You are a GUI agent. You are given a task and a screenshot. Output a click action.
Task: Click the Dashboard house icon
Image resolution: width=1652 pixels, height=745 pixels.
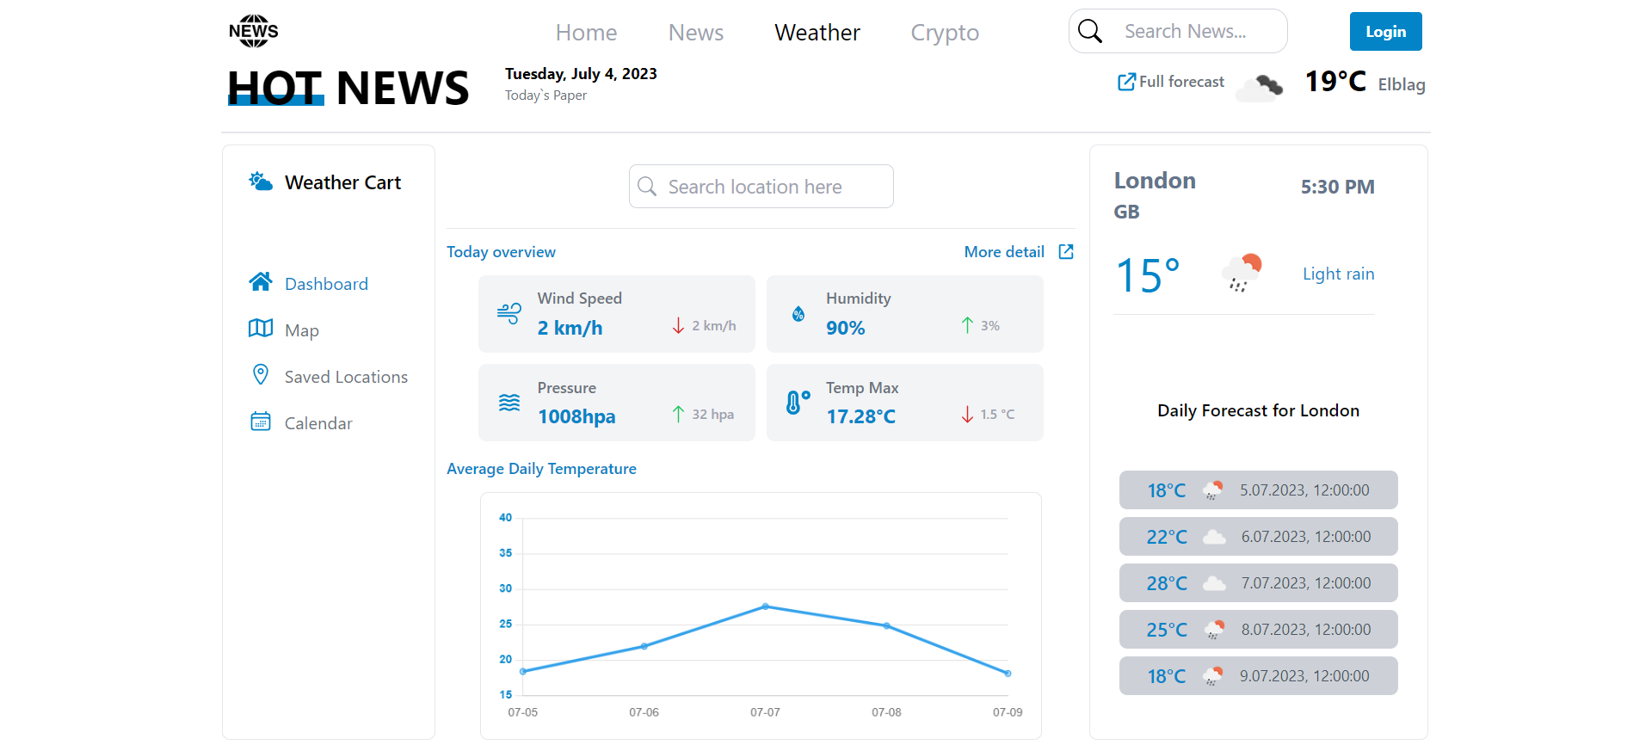tap(261, 282)
